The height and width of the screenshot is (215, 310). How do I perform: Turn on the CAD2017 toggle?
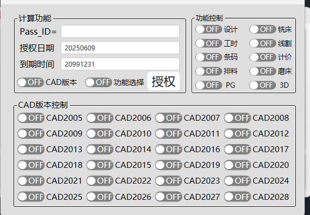pos(238,149)
